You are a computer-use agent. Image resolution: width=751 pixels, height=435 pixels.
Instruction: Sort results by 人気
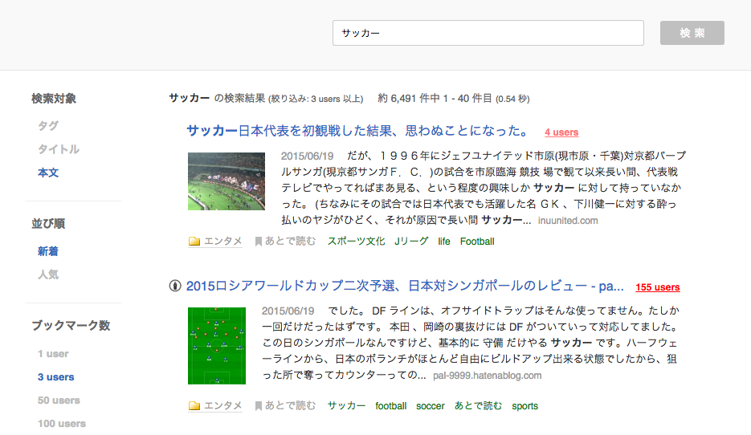pyautogui.click(x=48, y=274)
